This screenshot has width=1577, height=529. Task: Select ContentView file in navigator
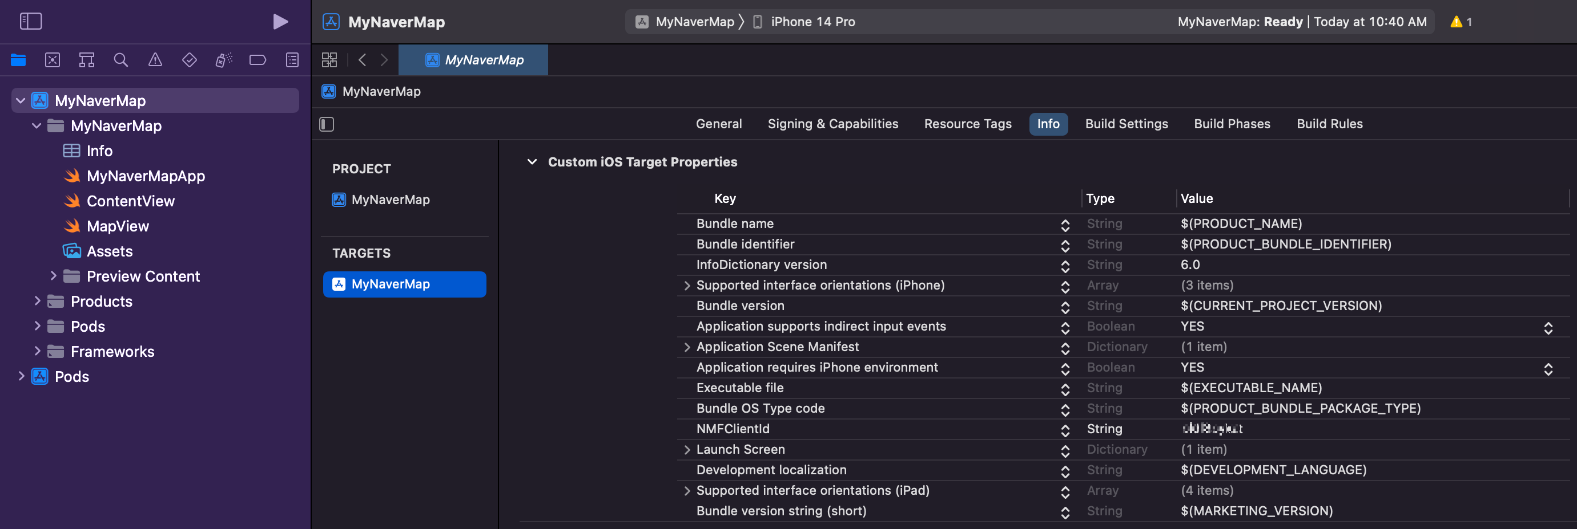click(130, 201)
